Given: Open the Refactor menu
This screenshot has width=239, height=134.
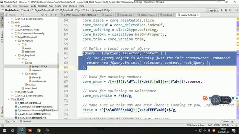Looking at the screenshot, I should (42, 6).
